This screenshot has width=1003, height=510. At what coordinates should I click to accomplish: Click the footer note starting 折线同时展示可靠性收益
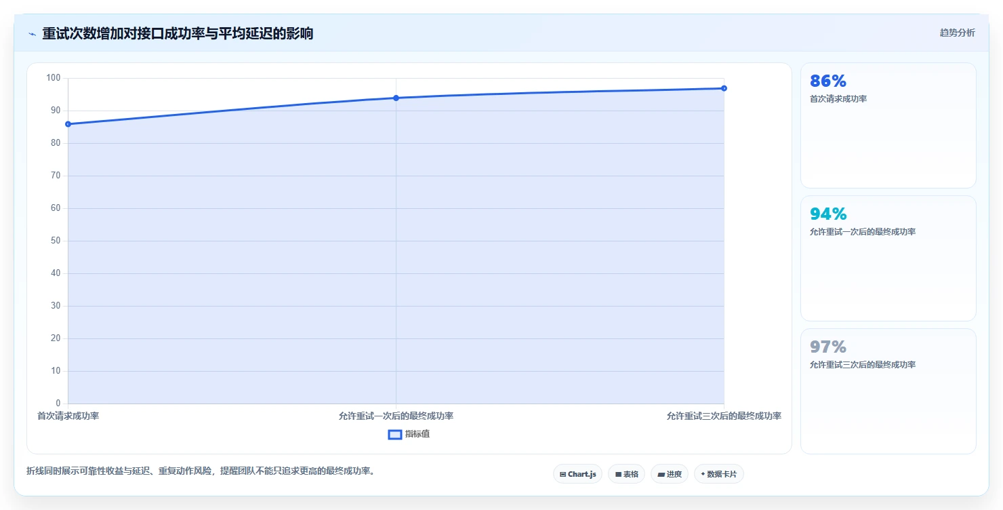(201, 471)
